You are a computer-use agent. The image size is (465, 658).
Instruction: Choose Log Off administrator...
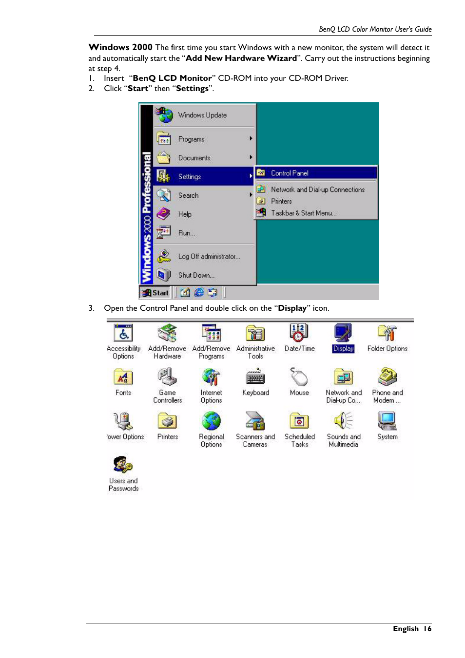pos(205,256)
